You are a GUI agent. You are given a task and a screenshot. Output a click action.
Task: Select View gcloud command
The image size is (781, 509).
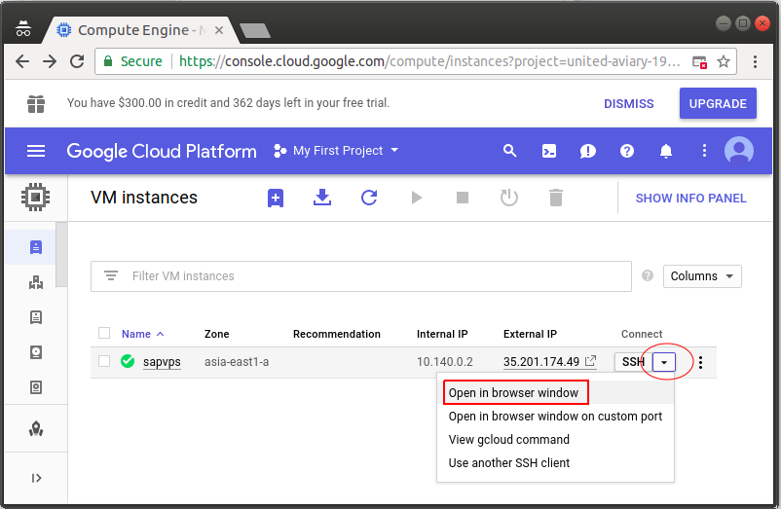coord(555,439)
